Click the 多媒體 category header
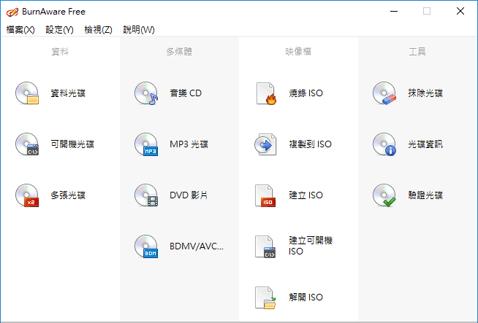478x323 pixels. pos(179,52)
